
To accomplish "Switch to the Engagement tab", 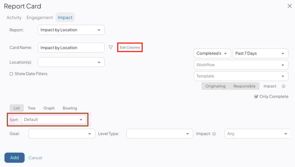I will pos(40,18).
